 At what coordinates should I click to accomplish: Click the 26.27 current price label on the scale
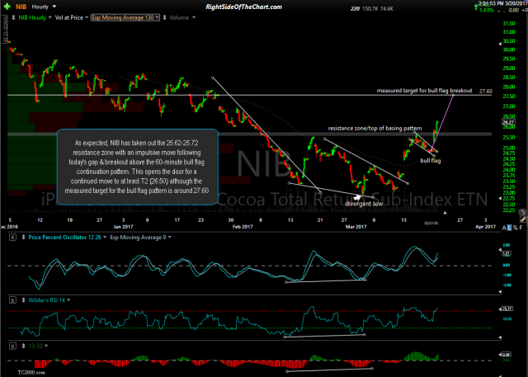pyautogui.click(x=508, y=122)
